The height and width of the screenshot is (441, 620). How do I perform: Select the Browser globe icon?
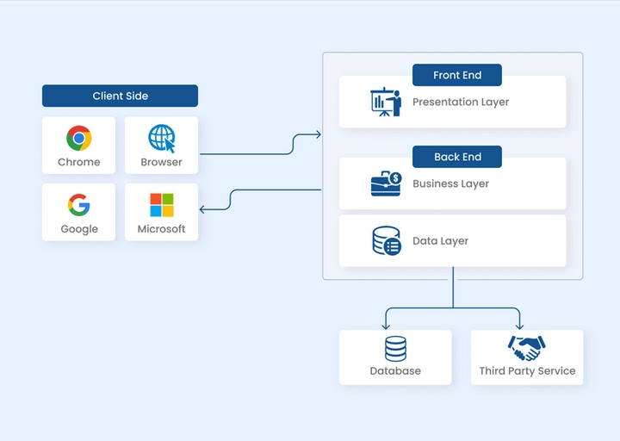tap(161, 138)
